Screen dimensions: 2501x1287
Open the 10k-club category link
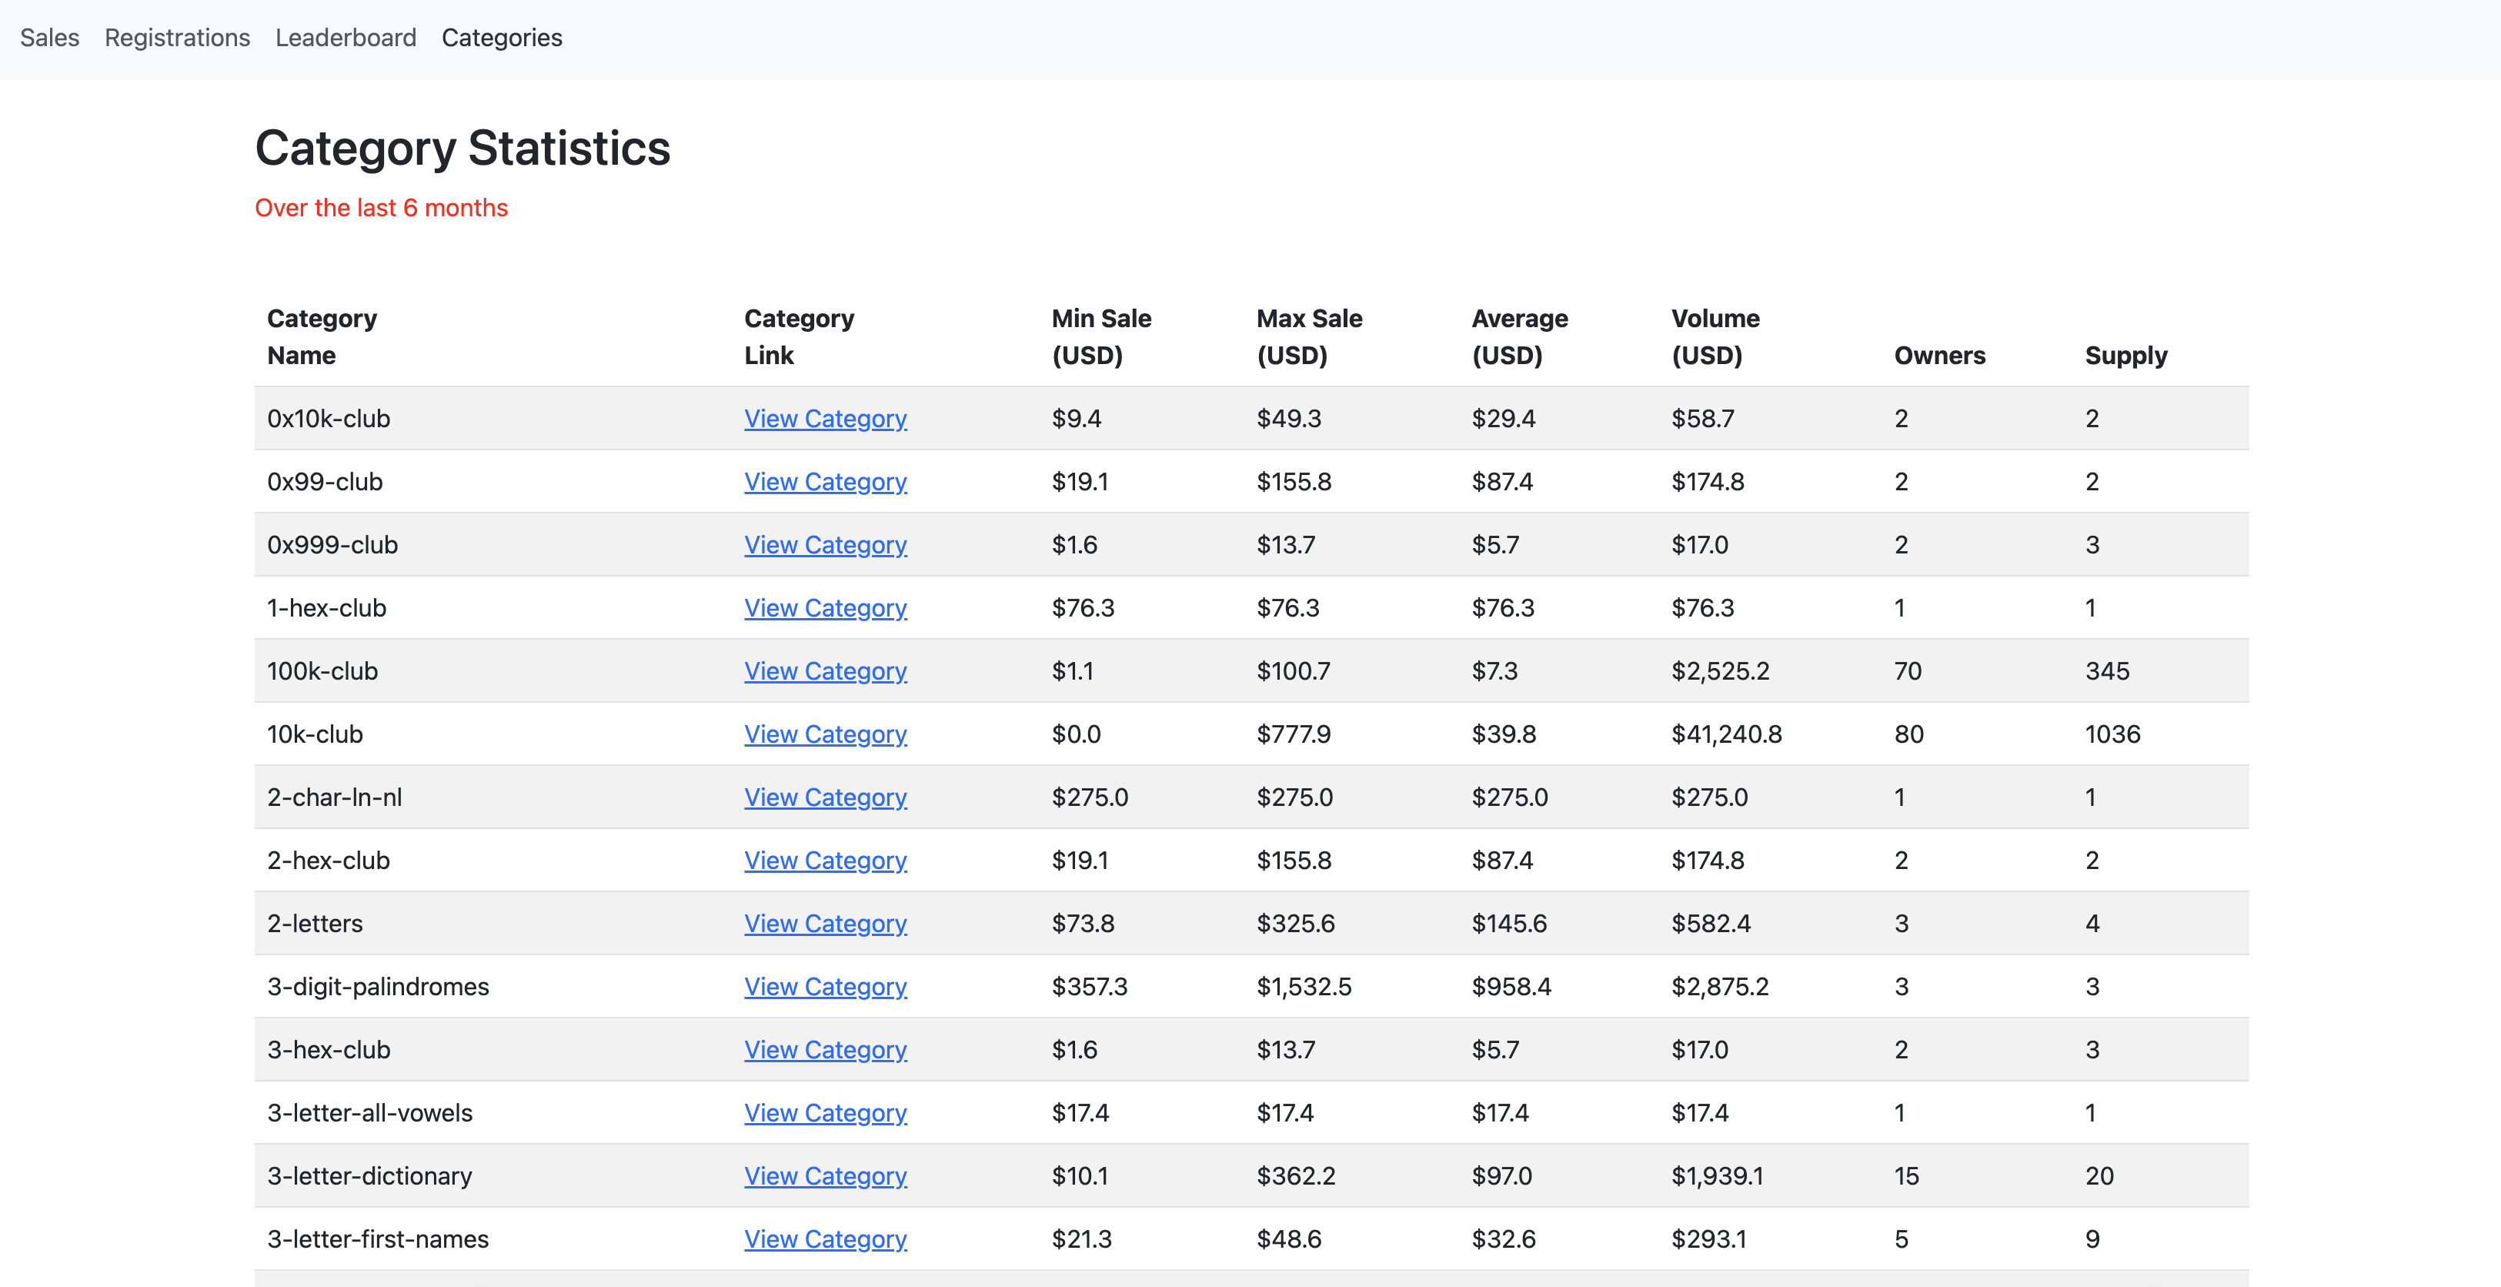coord(825,734)
